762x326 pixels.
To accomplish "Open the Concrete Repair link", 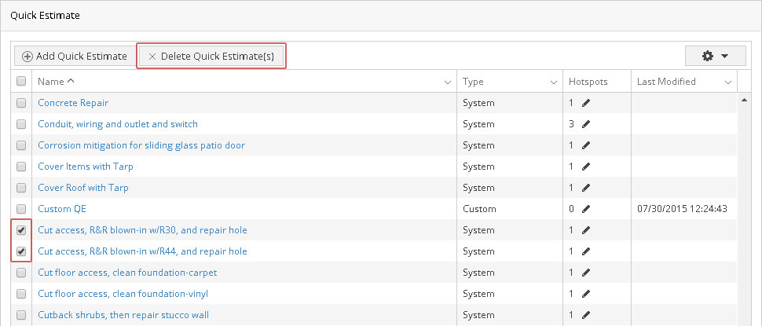I will pos(73,103).
